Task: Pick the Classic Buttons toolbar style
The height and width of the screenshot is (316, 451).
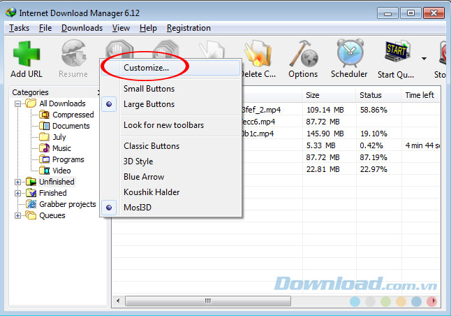Action: point(151,146)
